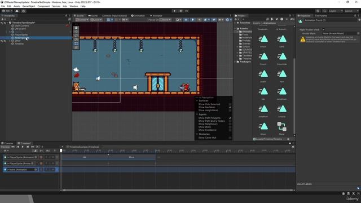
Task: Open the Focus On None dropdown
Action: point(165,20)
